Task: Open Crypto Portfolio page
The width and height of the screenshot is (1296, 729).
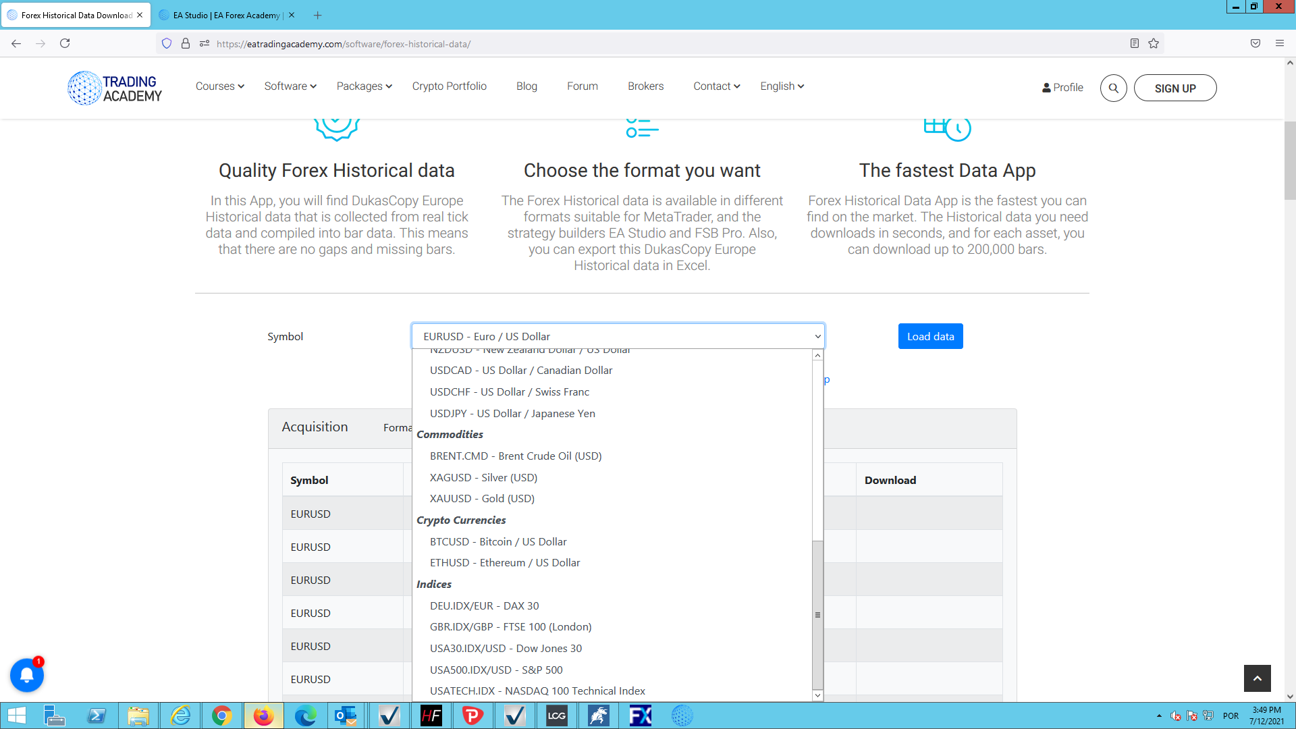Action: [450, 86]
